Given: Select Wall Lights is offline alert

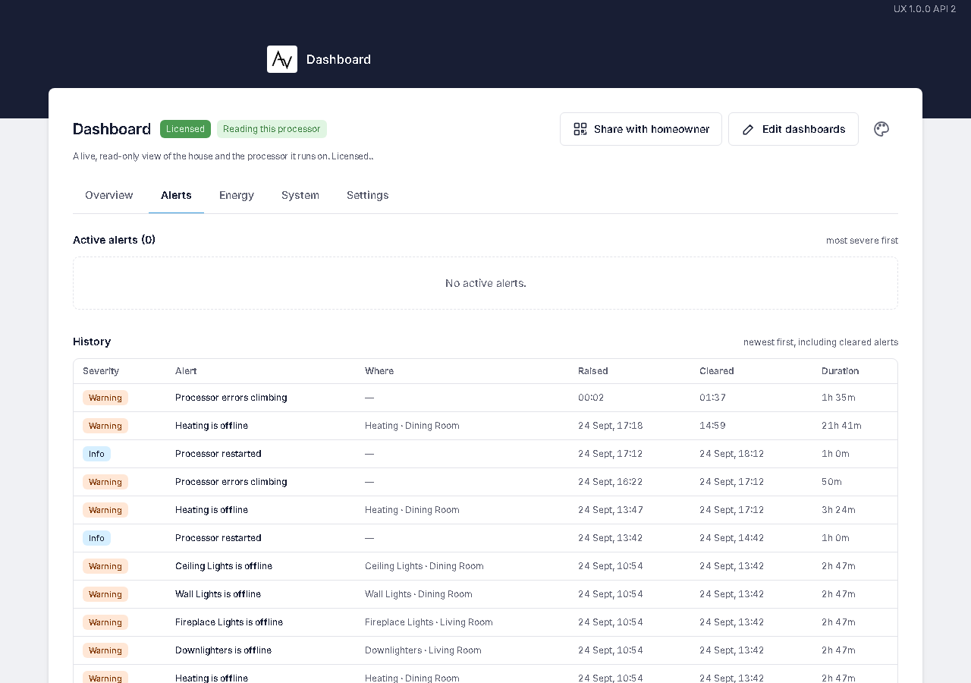Looking at the screenshot, I should pyautogui.click(x=218, y=594).
